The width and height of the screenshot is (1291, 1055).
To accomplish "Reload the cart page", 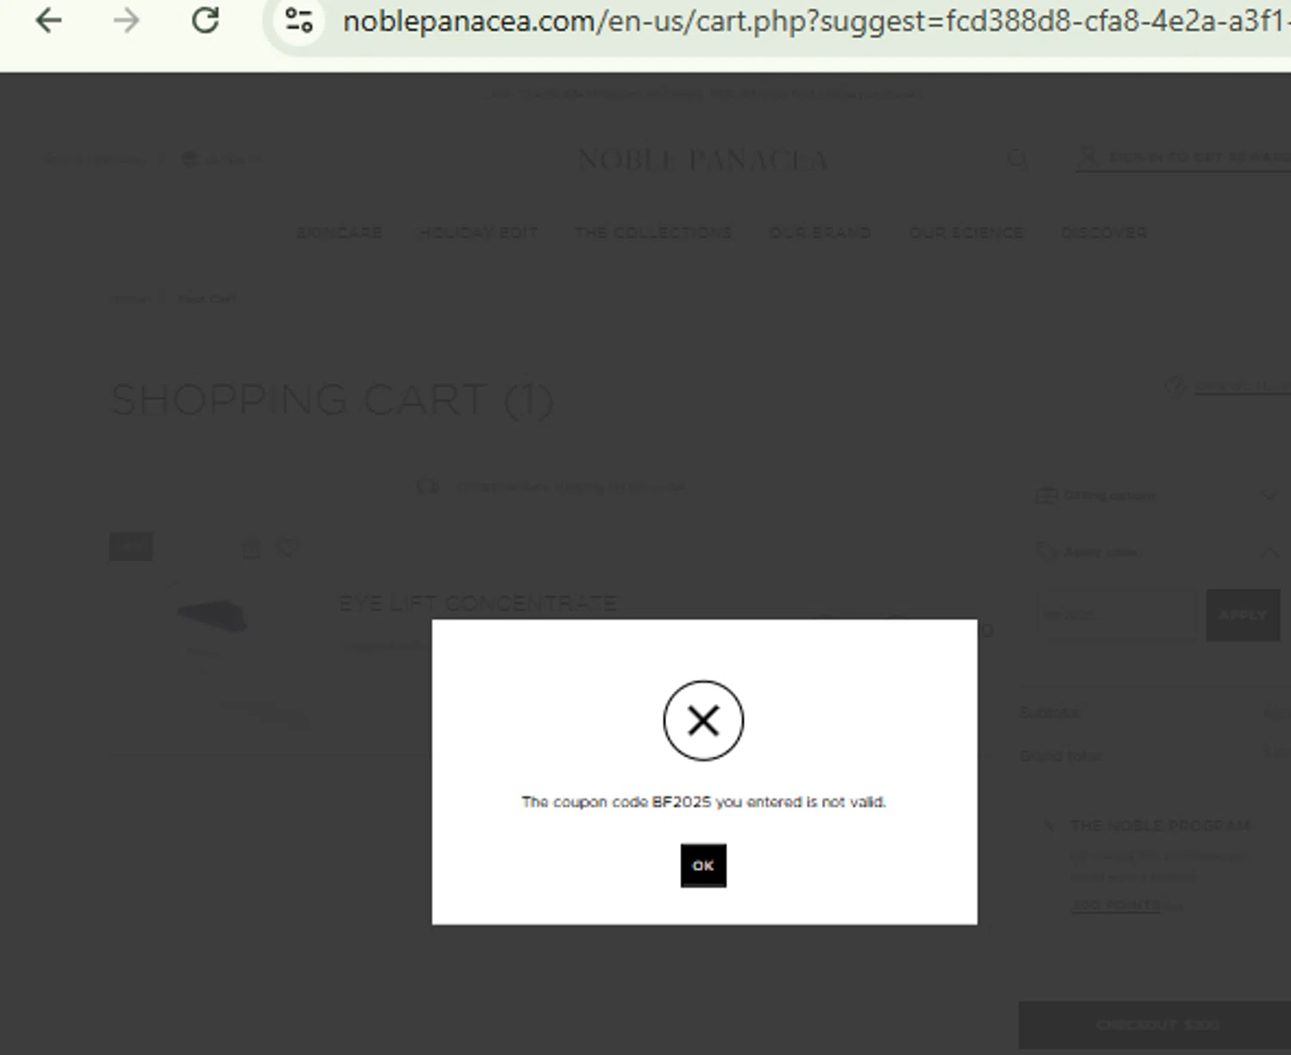I will pos(205,21).
